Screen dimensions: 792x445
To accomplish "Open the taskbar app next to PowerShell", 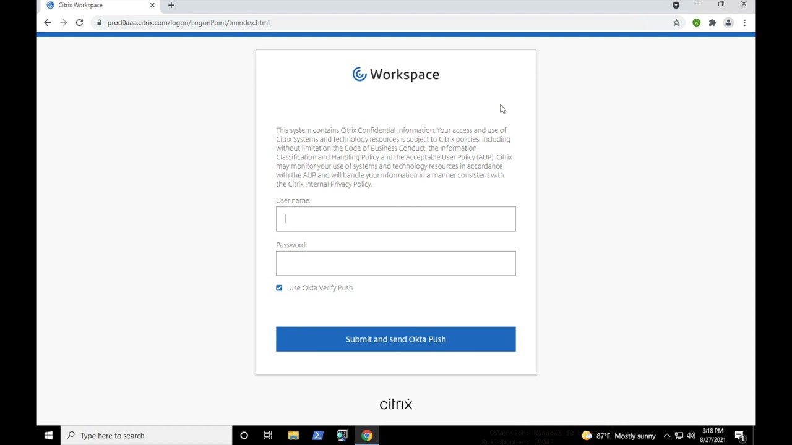I will click(x=342, y=436).
